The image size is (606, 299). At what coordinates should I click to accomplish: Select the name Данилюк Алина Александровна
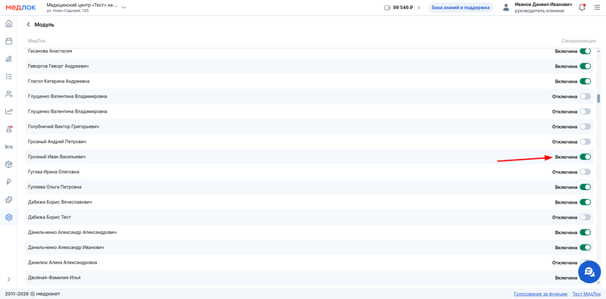[62, 263]
